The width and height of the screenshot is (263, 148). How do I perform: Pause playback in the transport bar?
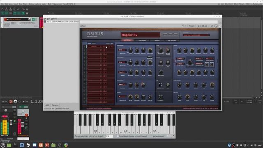coord(27,102)
